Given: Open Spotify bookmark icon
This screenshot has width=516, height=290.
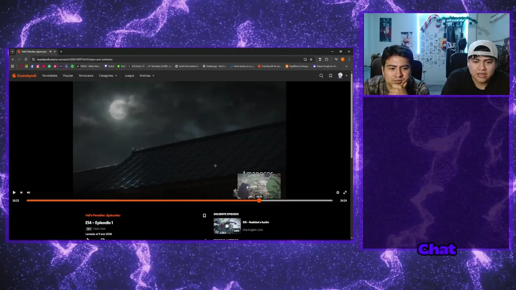Looking at the screenshot, I should coord(72,66).
